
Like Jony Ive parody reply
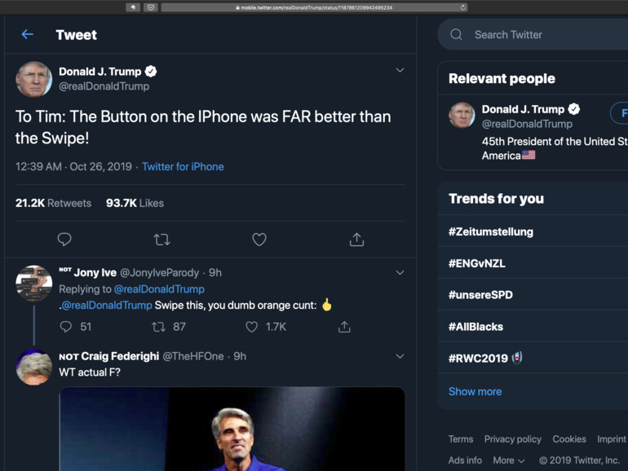(252, 327)
